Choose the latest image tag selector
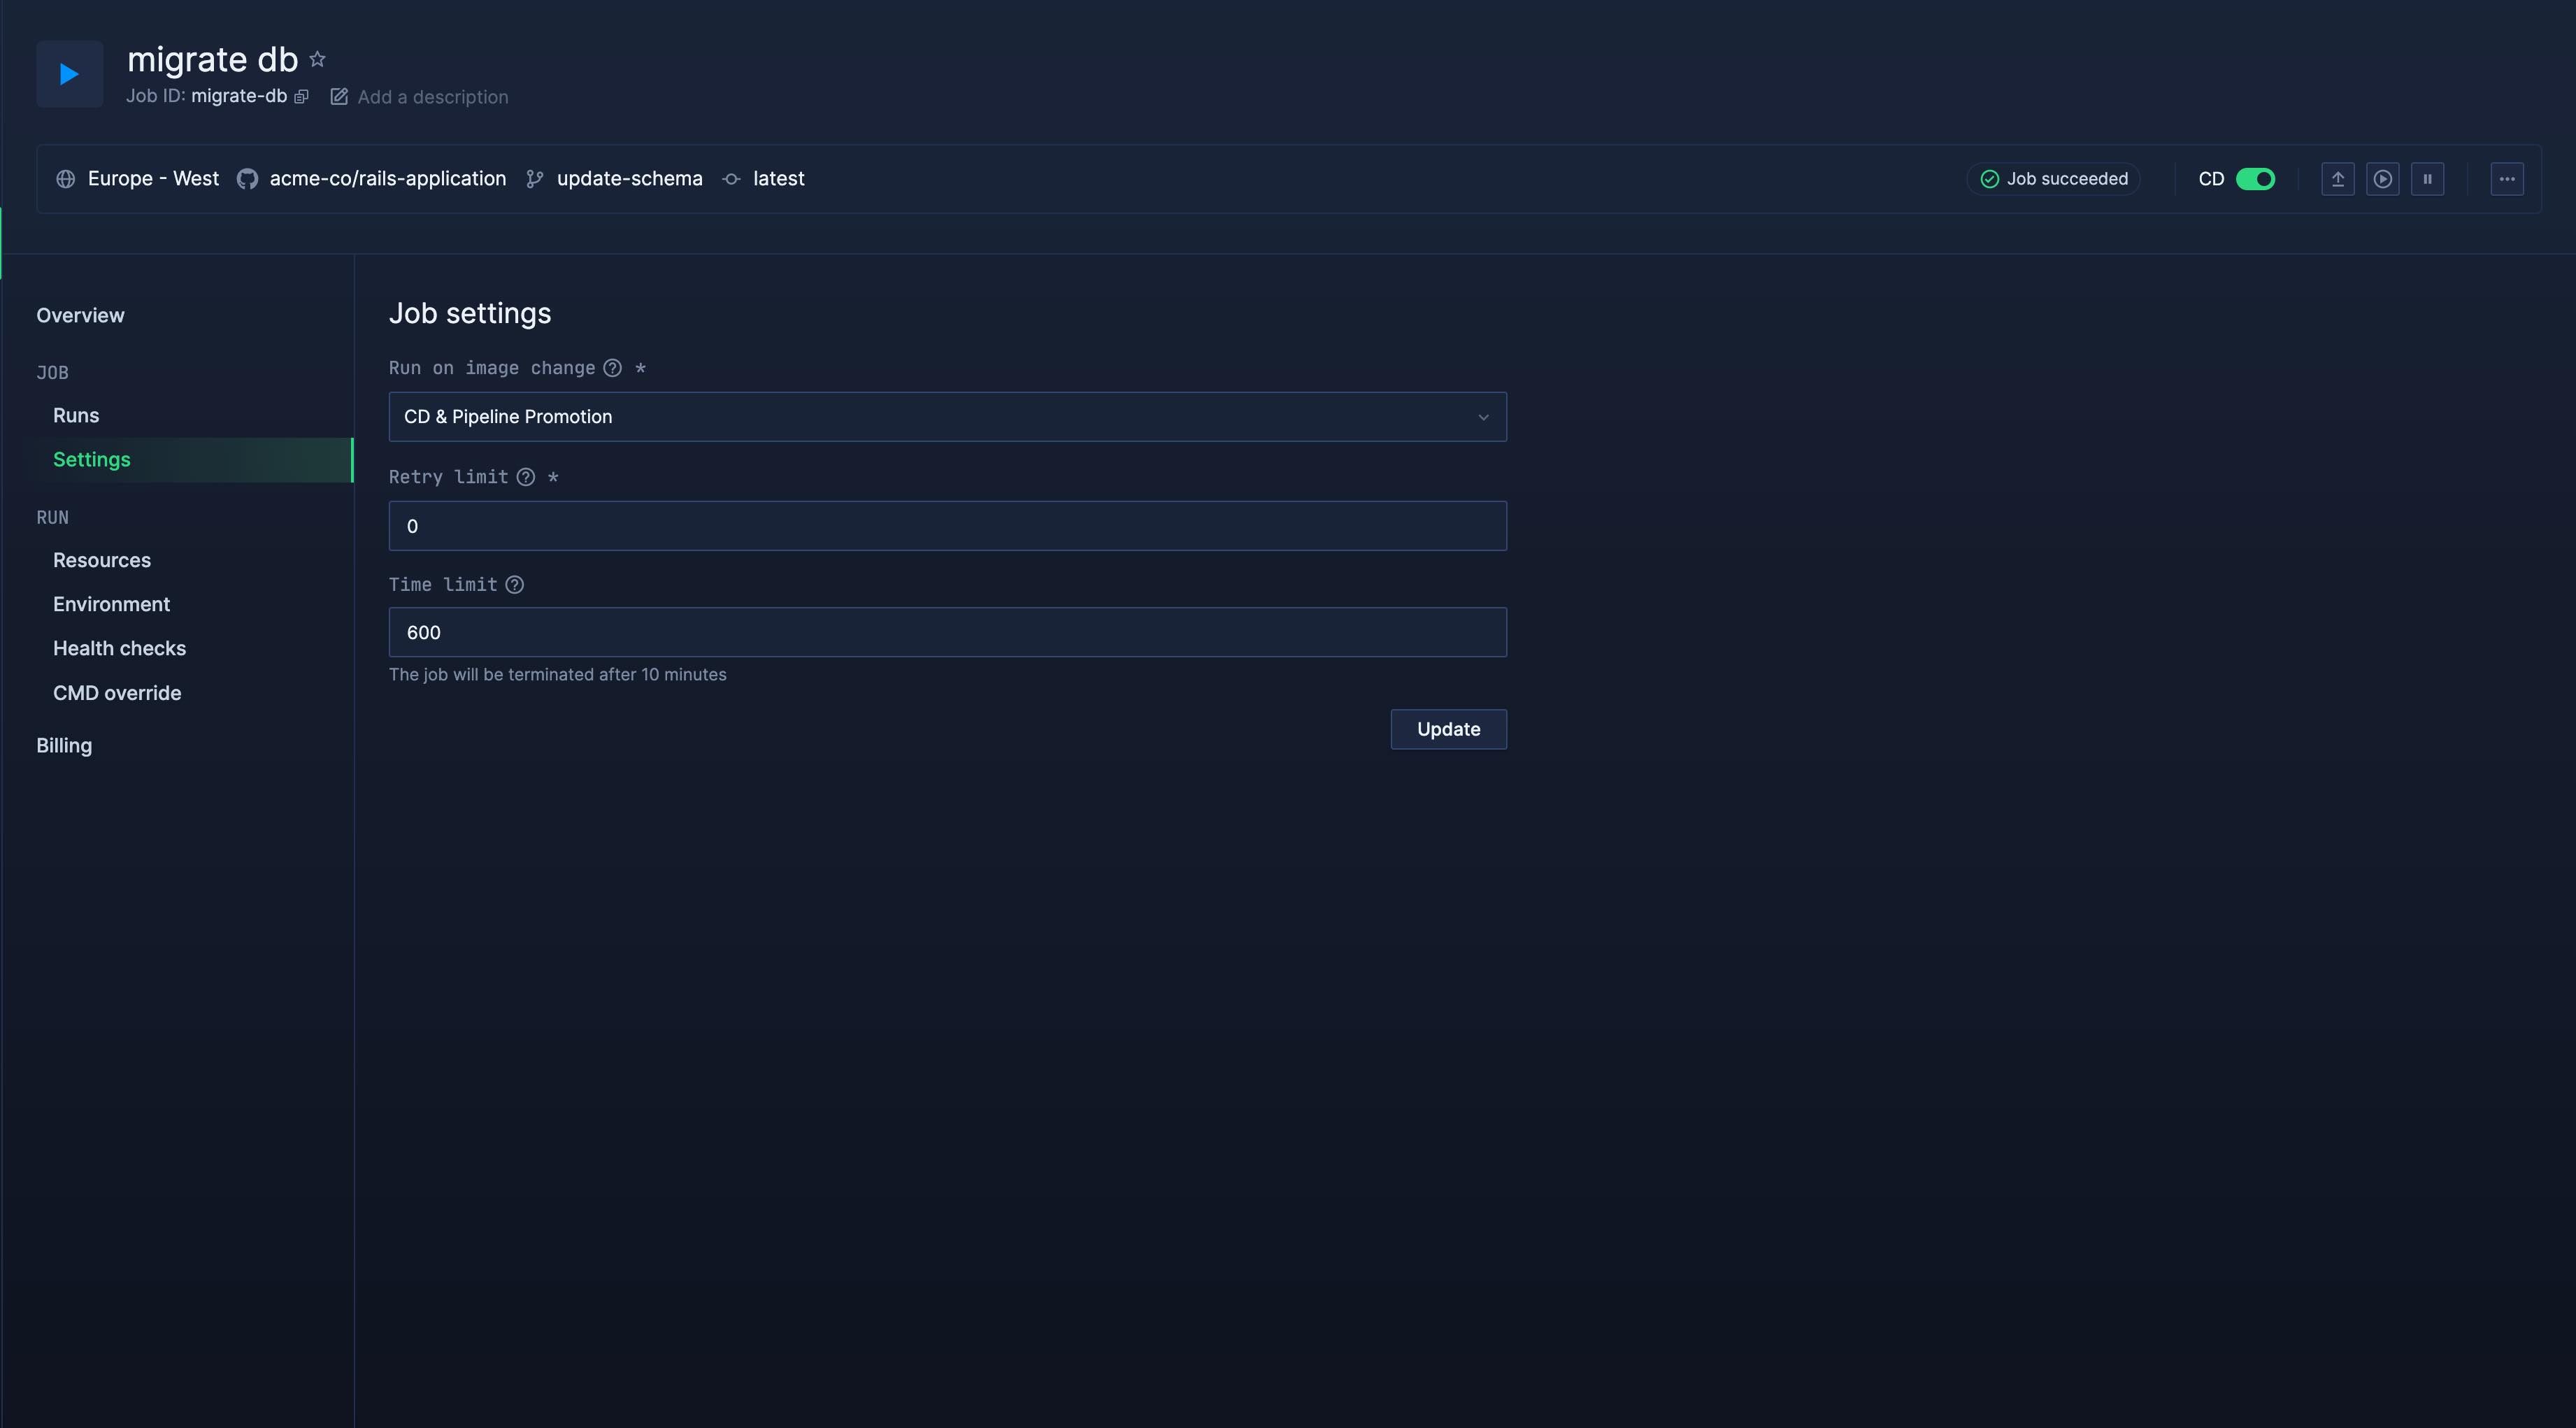 (779, 179)
